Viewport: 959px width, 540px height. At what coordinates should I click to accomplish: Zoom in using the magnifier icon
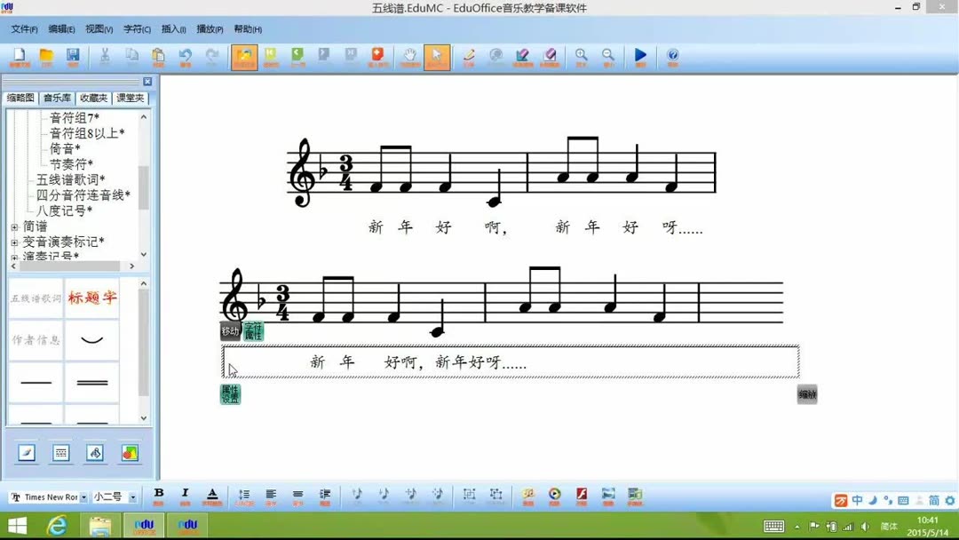click(582, 57)
